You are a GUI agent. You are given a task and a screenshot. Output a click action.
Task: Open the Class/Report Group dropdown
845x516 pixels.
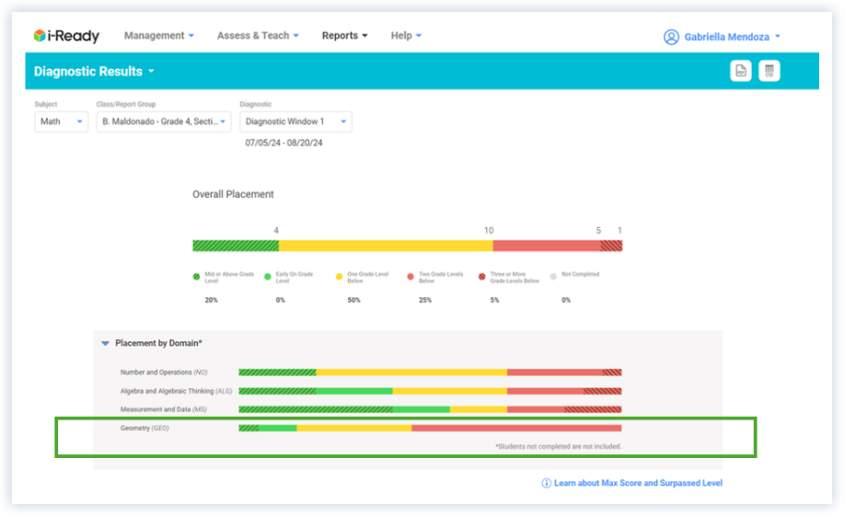tap(163, 121)
